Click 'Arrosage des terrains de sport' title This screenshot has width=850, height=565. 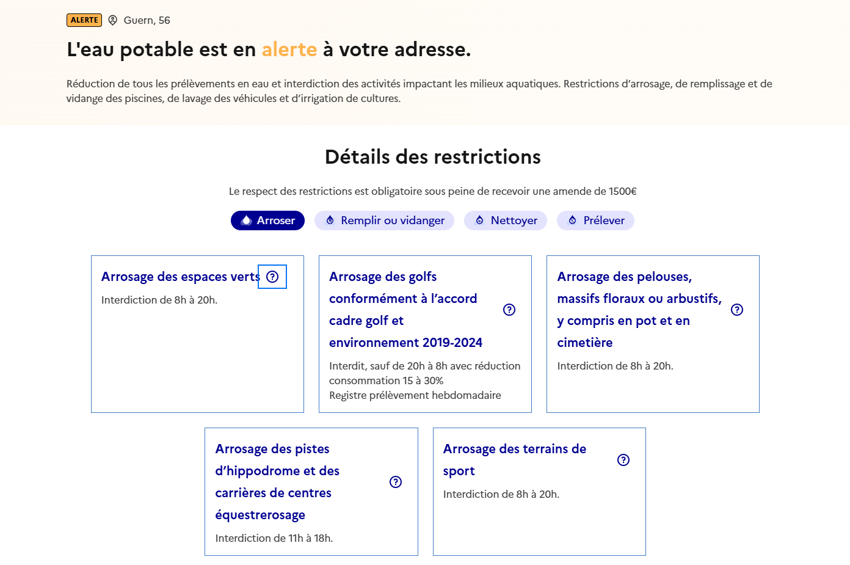tap(515, 460)
